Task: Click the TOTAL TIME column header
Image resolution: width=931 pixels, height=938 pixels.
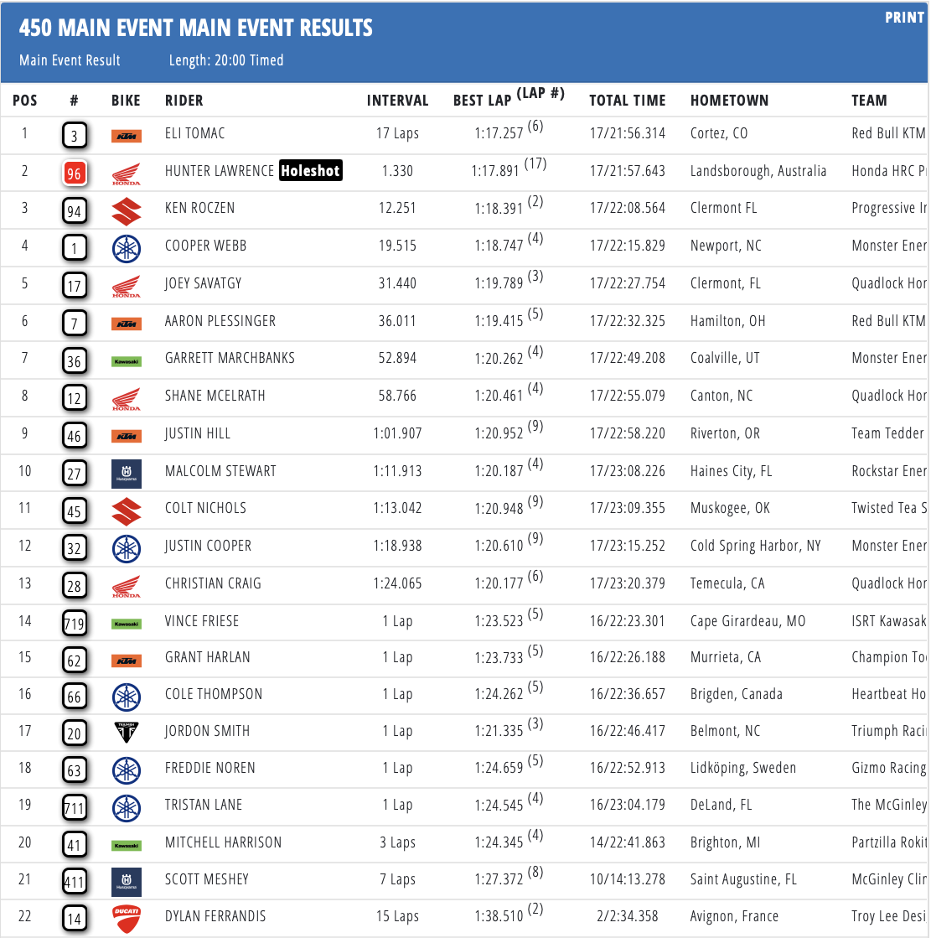Action: [x=628, y=101]
